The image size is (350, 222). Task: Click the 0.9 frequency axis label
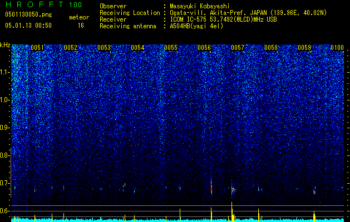pyautogui.click(x=5, y=128)
